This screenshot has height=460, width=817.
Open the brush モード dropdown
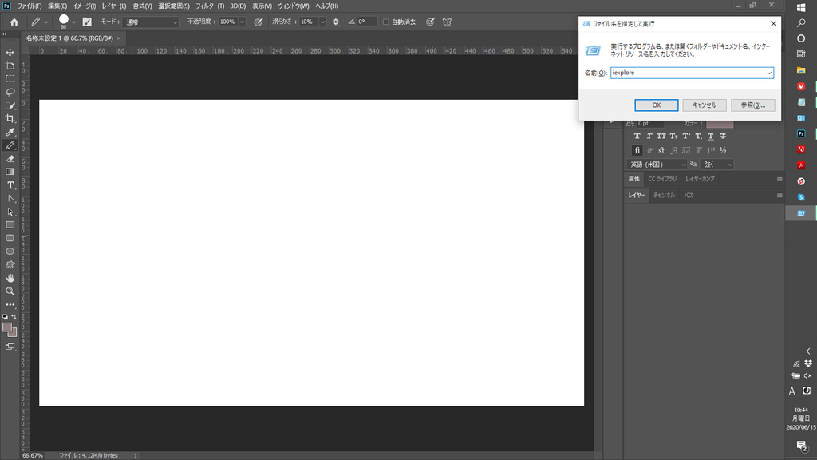click(151, 22)
